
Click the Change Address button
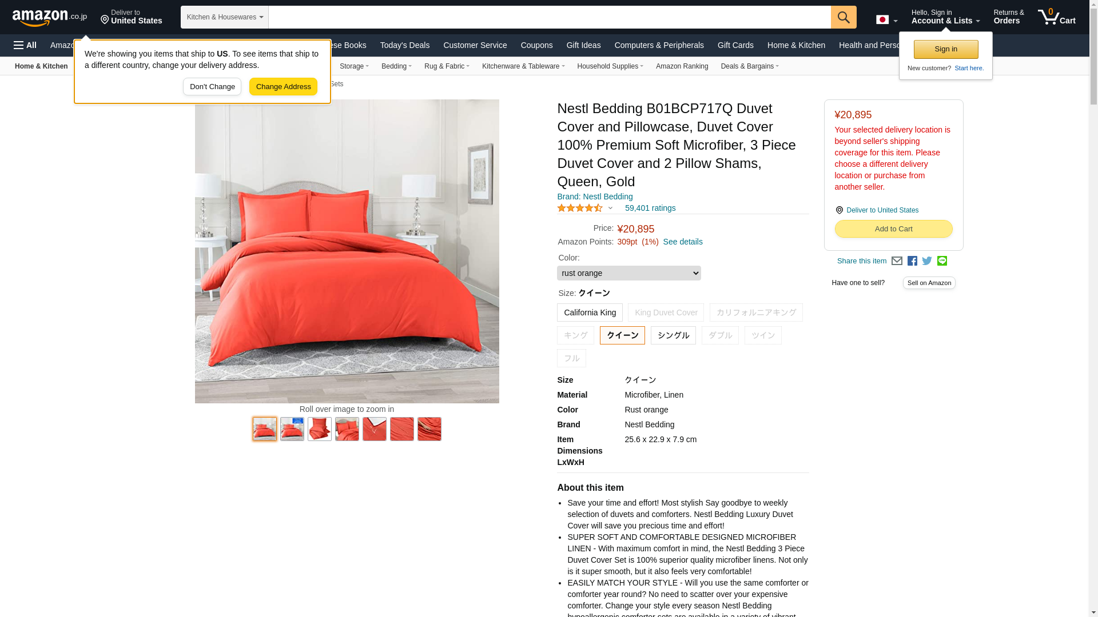(283, 87)
